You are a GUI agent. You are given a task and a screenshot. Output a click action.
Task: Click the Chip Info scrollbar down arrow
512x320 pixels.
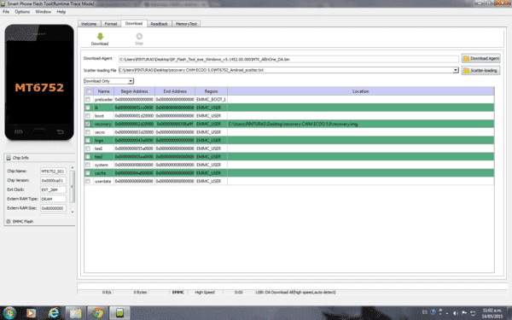(x=73, y=212)
